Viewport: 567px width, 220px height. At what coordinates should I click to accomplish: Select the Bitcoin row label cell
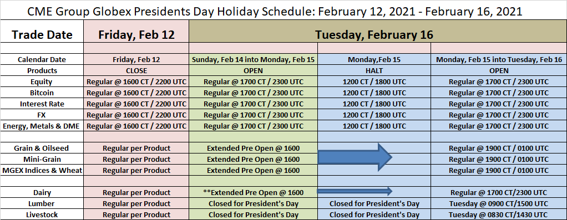click(42, 93)
